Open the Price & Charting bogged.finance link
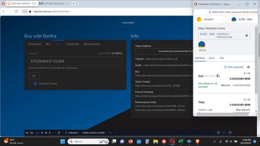 (x=164, y=96)
